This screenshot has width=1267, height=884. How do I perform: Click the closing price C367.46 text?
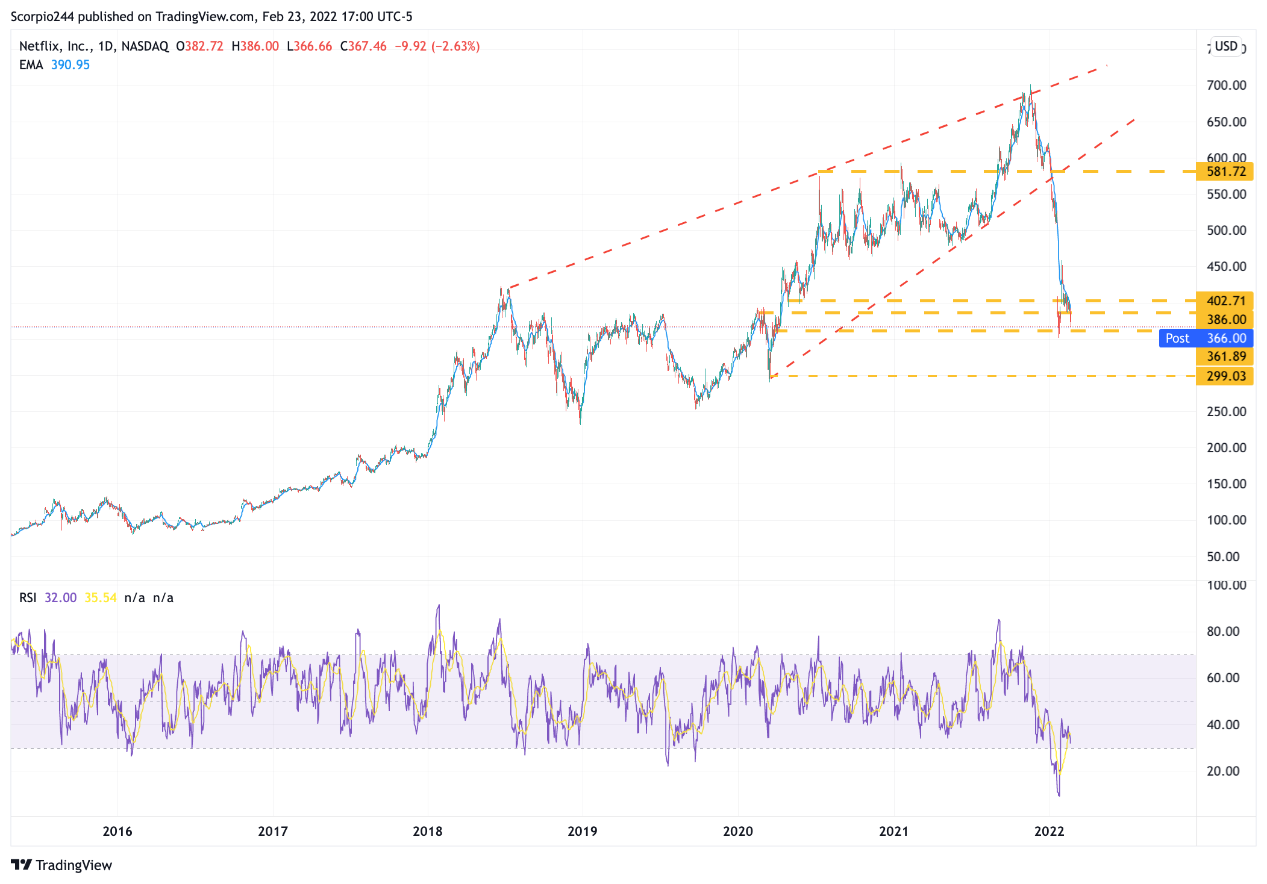pos(363,46)
